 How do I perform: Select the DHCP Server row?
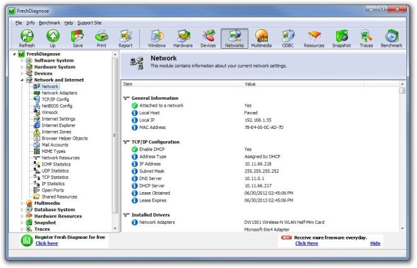click(260, 186)
